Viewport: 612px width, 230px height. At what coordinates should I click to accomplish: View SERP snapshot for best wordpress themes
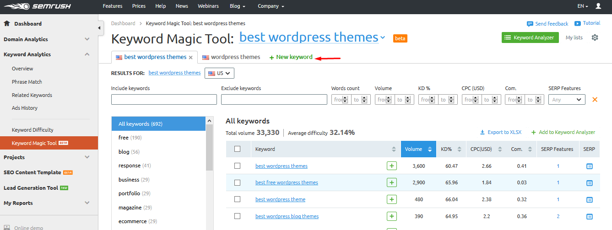(x=590, y=166)
